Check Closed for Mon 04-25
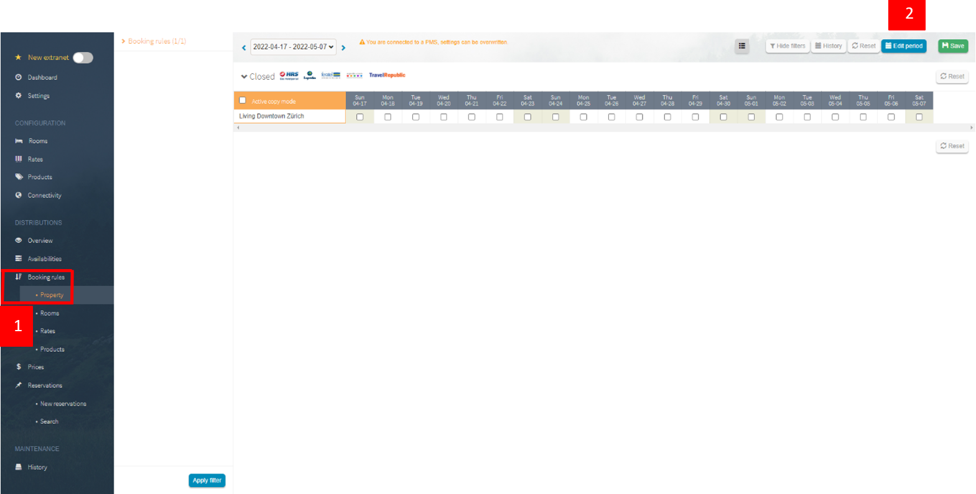 coord(583,117)
